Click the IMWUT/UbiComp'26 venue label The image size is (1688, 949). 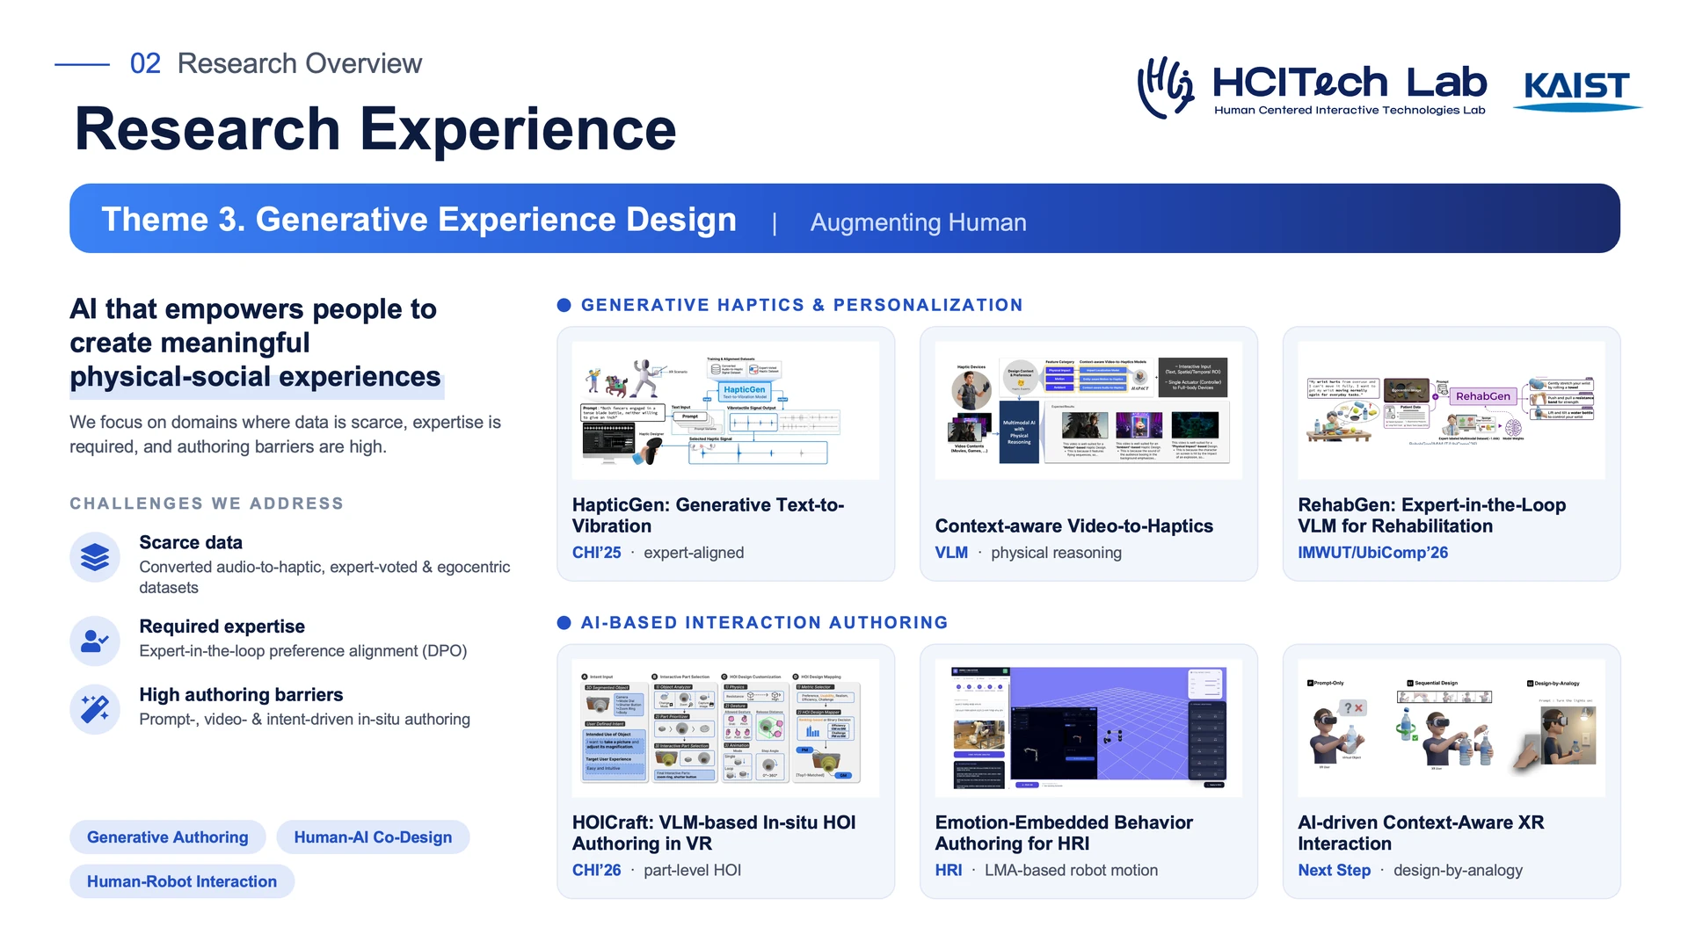click(x=1372, y=553)
